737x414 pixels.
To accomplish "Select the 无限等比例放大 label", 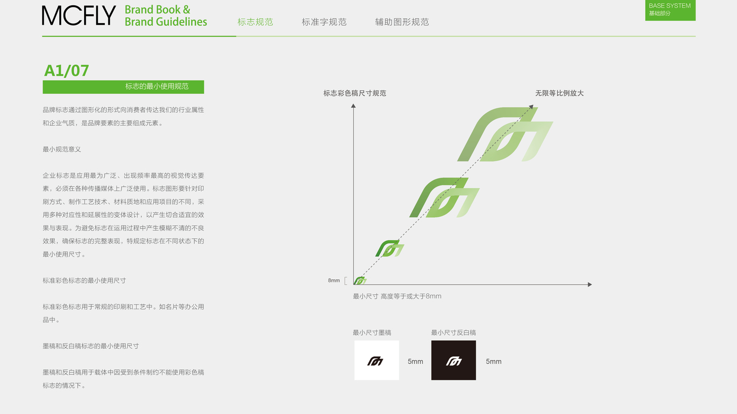I will click(x=559, y=93).
